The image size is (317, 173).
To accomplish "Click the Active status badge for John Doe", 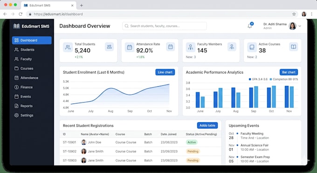I will (x=192, y=142).
